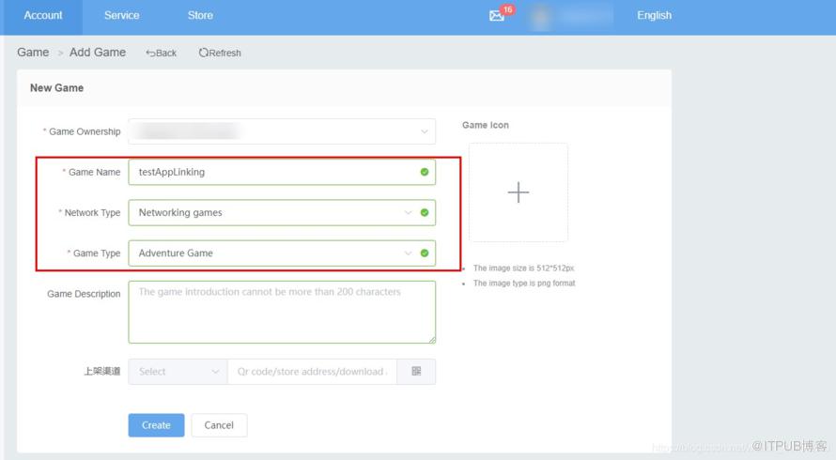Focus the Game Name input field
Screen dimensions: 836x460
tap(282, 172)
